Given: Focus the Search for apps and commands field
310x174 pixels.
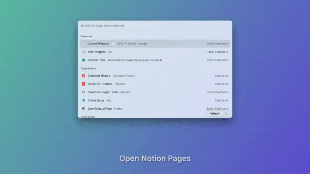Looking at the screenshot, I should click(155, 26).
